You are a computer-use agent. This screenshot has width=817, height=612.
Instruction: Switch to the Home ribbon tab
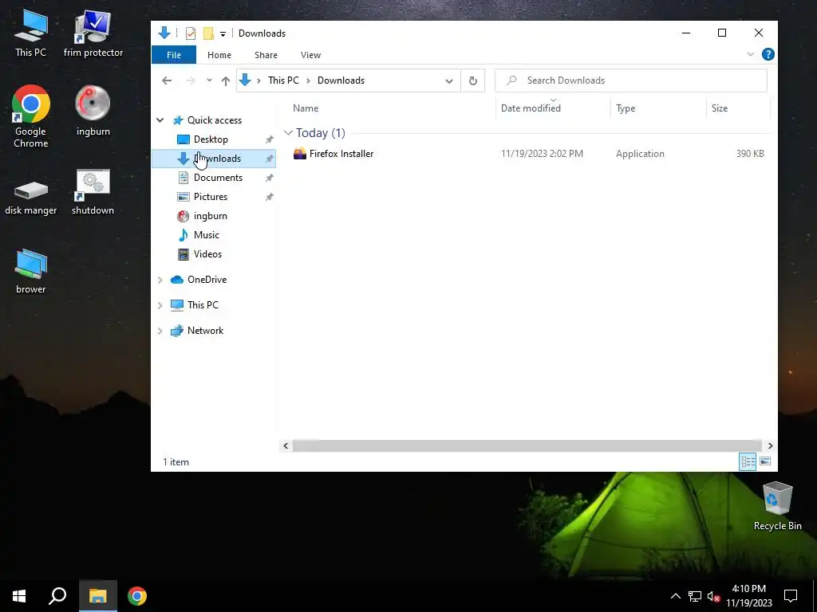coord(219,55)
